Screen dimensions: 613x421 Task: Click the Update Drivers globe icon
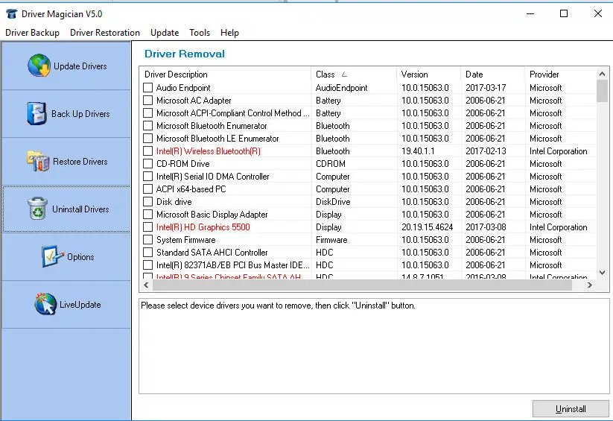click(x=39, y=66)
